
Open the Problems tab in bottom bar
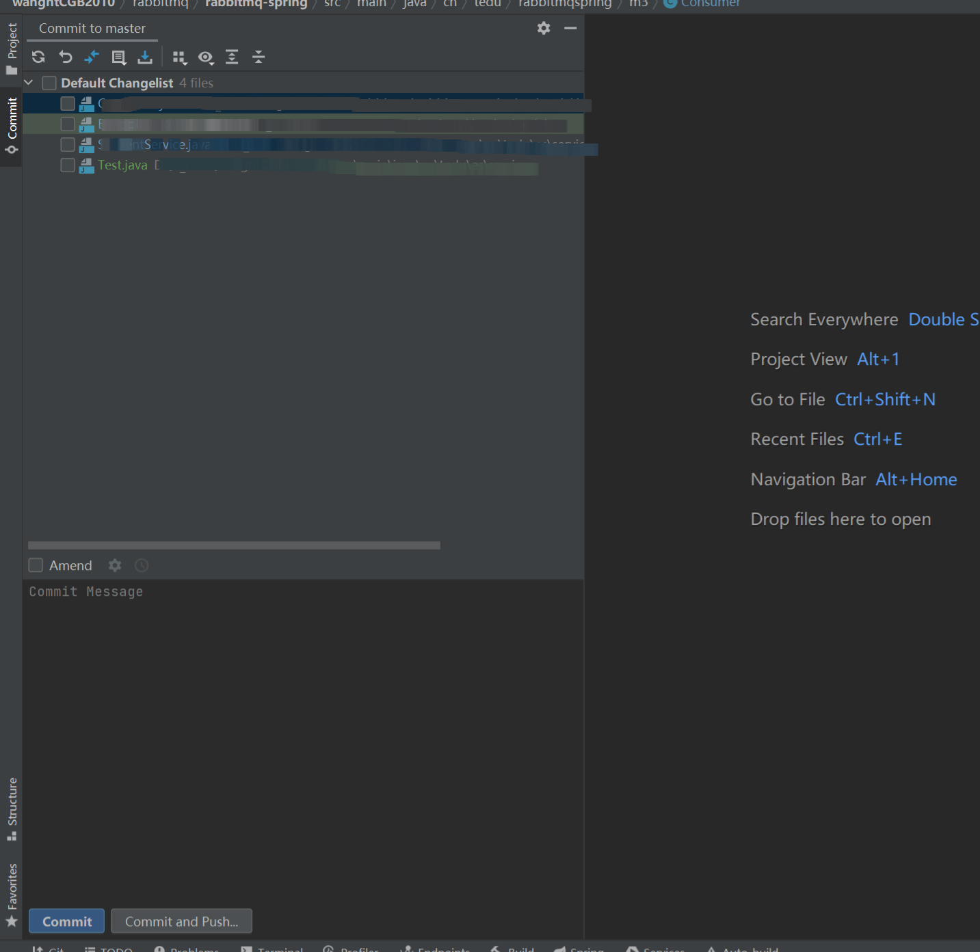[x=186, y=948]
